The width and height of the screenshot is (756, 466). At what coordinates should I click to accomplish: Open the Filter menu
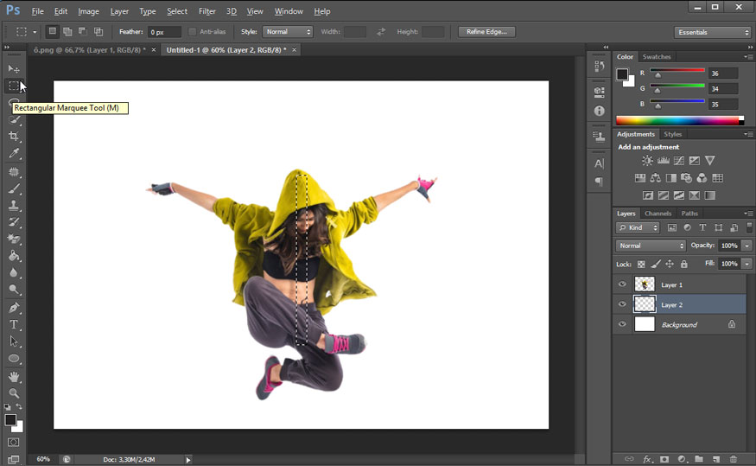[206, 11]
